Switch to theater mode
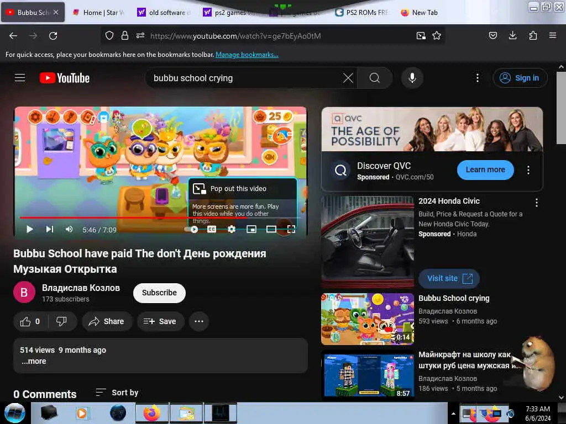 (271, 229)
